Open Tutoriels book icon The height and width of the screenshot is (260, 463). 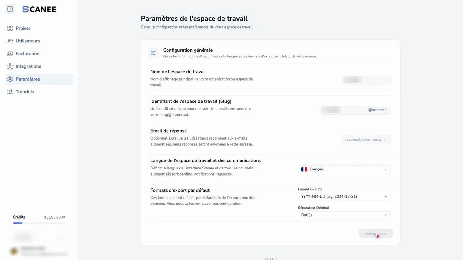[x=10, y=92]
